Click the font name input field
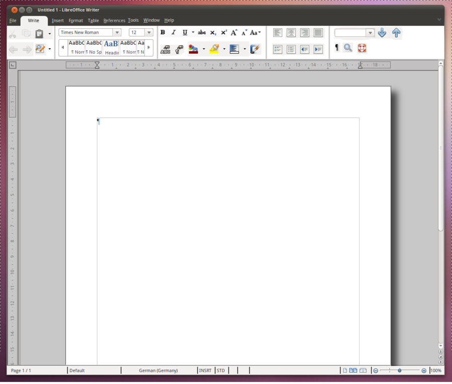This screenshot has width=452, height=384. coord(85,33)
